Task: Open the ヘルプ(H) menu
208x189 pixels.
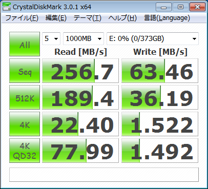Action: (122, 18)
